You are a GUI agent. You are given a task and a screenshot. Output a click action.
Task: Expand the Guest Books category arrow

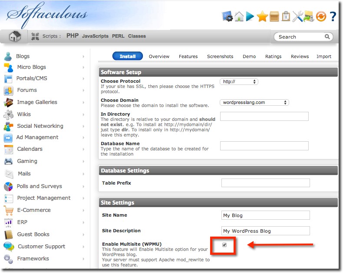[83, 234]
